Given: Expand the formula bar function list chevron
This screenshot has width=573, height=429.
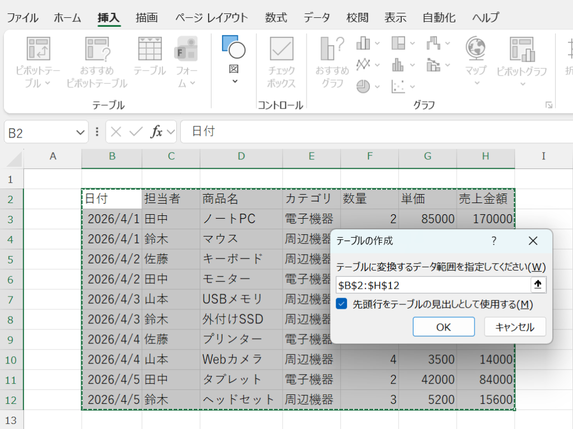Looking at the screenshot, I should click(171, 133).
